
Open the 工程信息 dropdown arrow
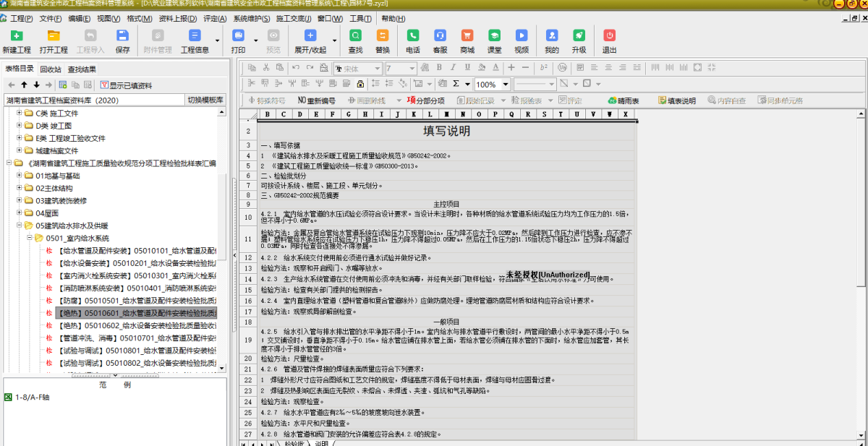tap(218, 40)
